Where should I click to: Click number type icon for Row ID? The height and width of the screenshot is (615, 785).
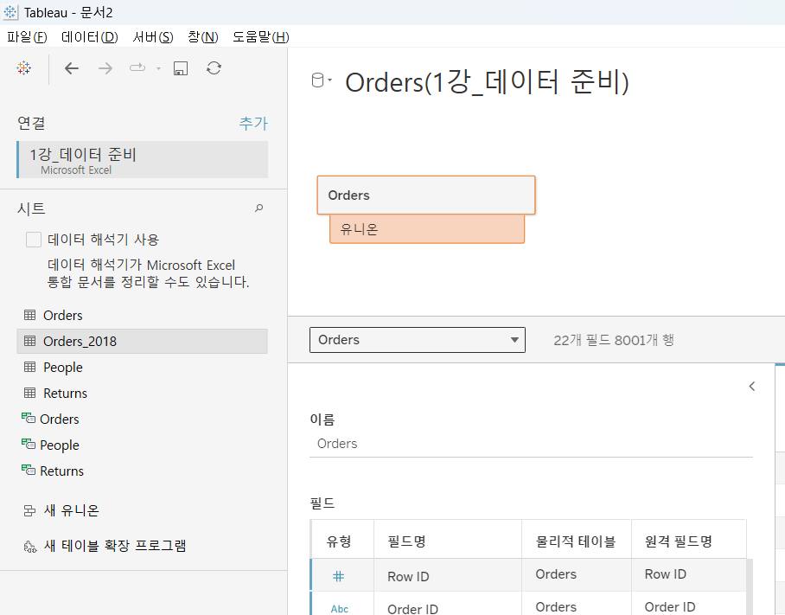[338, 576]
